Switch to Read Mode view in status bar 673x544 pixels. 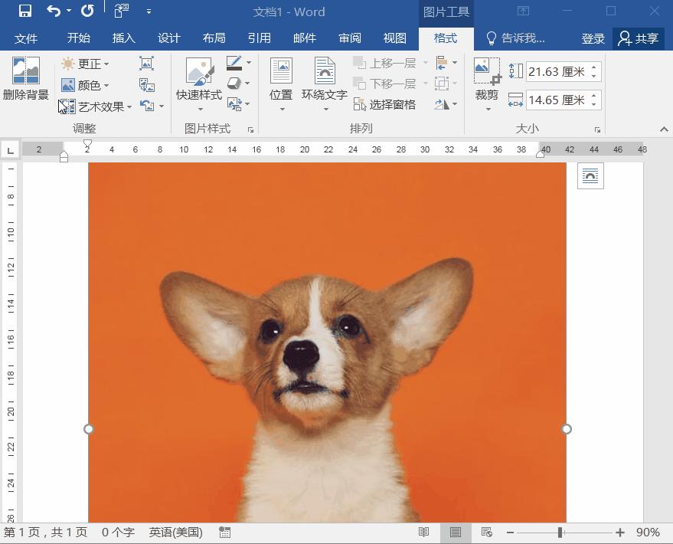point(423,533)
